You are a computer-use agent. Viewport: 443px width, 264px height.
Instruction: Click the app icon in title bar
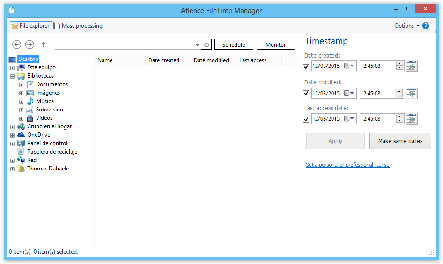[x=12, y=10]
